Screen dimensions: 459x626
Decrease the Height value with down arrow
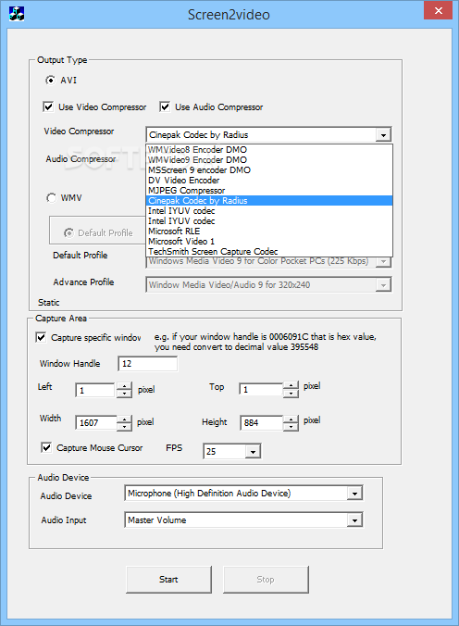291,426
